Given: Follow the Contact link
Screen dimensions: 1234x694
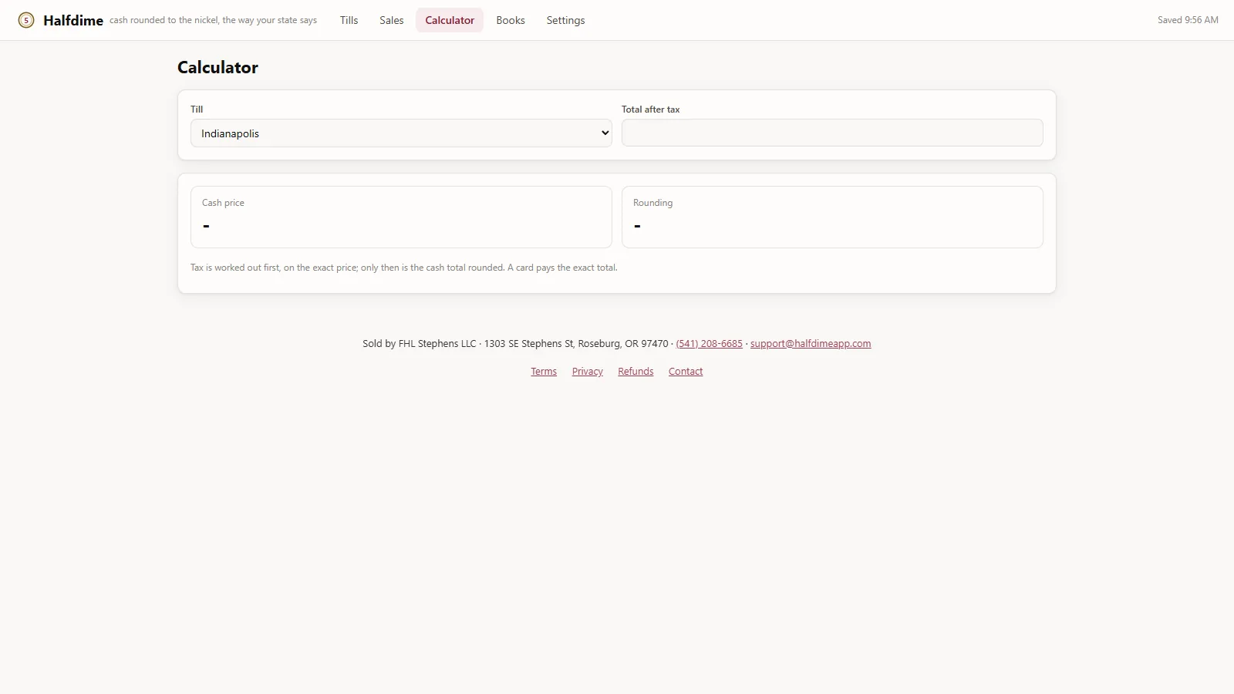Looking at the screenshot, I should point(686,372).
